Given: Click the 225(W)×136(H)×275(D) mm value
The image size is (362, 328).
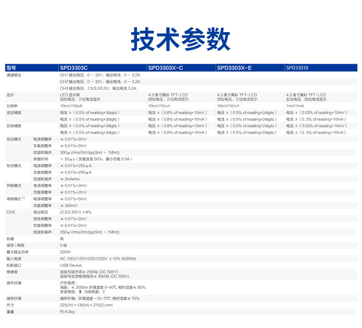Looking at the screenshot, I should 86,306.
